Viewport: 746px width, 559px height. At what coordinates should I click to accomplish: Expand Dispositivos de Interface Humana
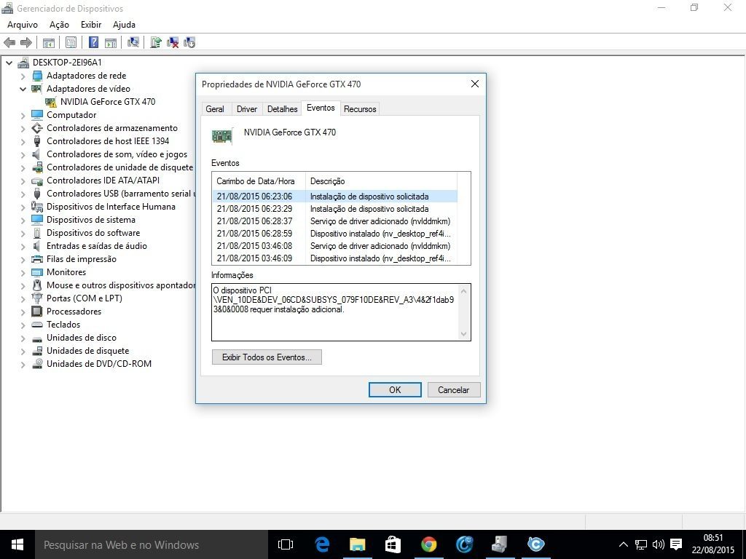23,207
